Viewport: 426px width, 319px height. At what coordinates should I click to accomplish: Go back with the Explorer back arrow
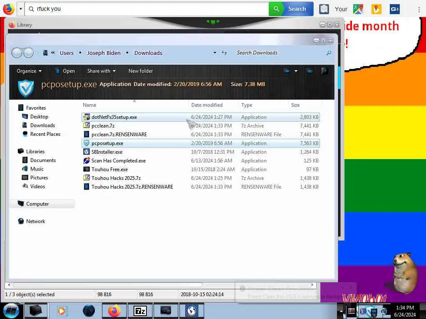17,53
